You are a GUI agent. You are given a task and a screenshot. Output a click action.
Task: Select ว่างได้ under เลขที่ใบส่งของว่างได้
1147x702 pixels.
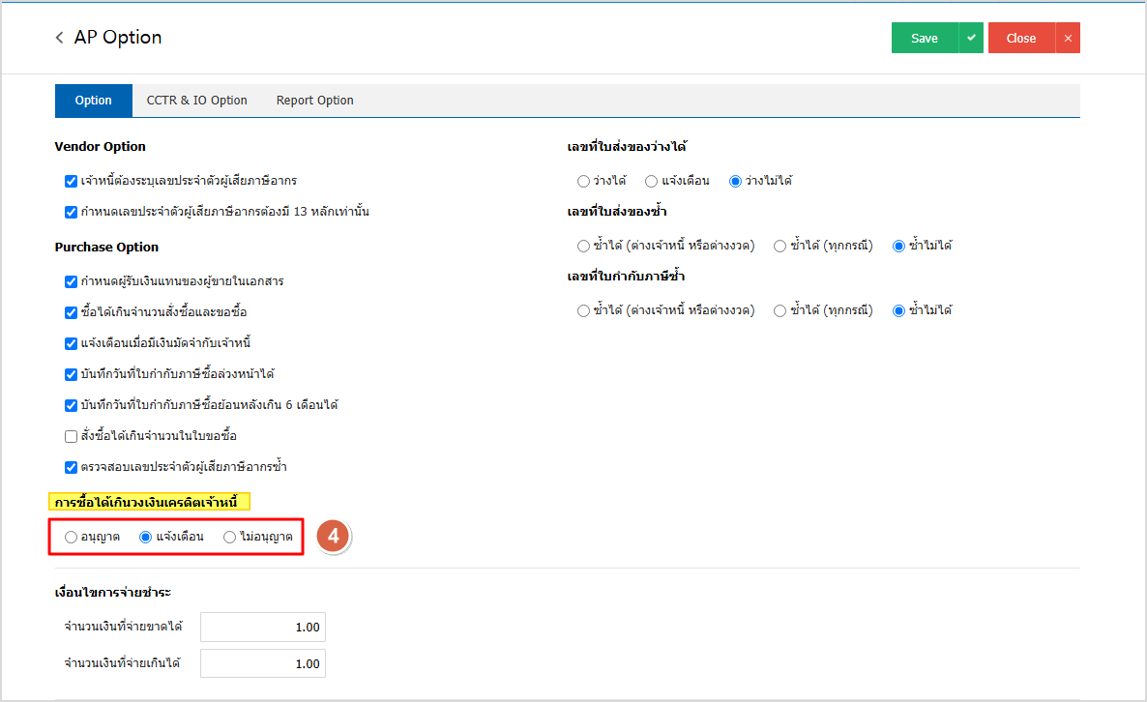click(583, 181)
